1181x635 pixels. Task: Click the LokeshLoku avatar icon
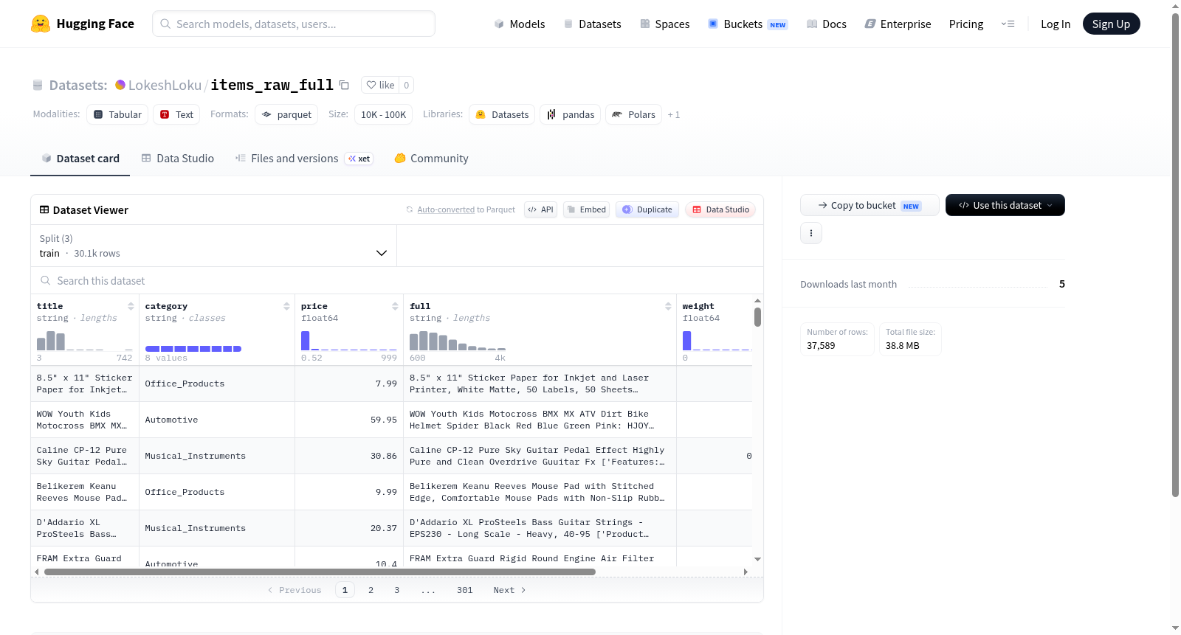pyautogui.click(x=120, y=85)
